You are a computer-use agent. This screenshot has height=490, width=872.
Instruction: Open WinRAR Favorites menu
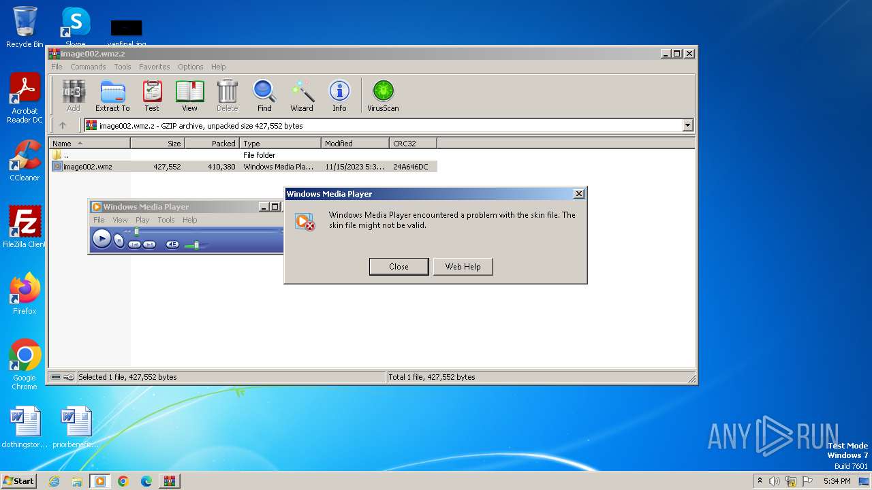tap(155, 67)
